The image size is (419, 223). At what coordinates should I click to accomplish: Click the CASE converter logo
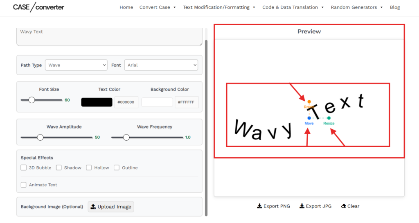[x=38, y=7]
